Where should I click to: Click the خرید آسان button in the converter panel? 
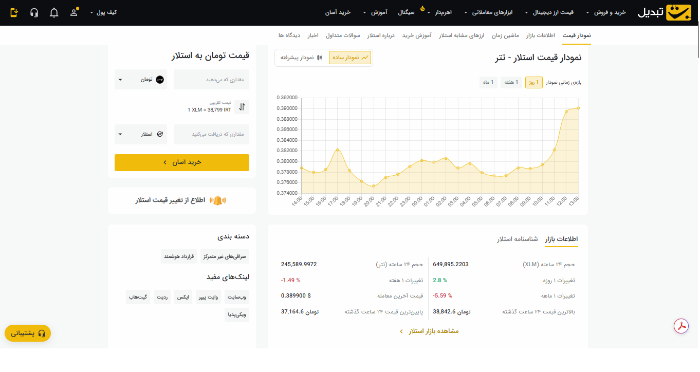tap(182, 162)
